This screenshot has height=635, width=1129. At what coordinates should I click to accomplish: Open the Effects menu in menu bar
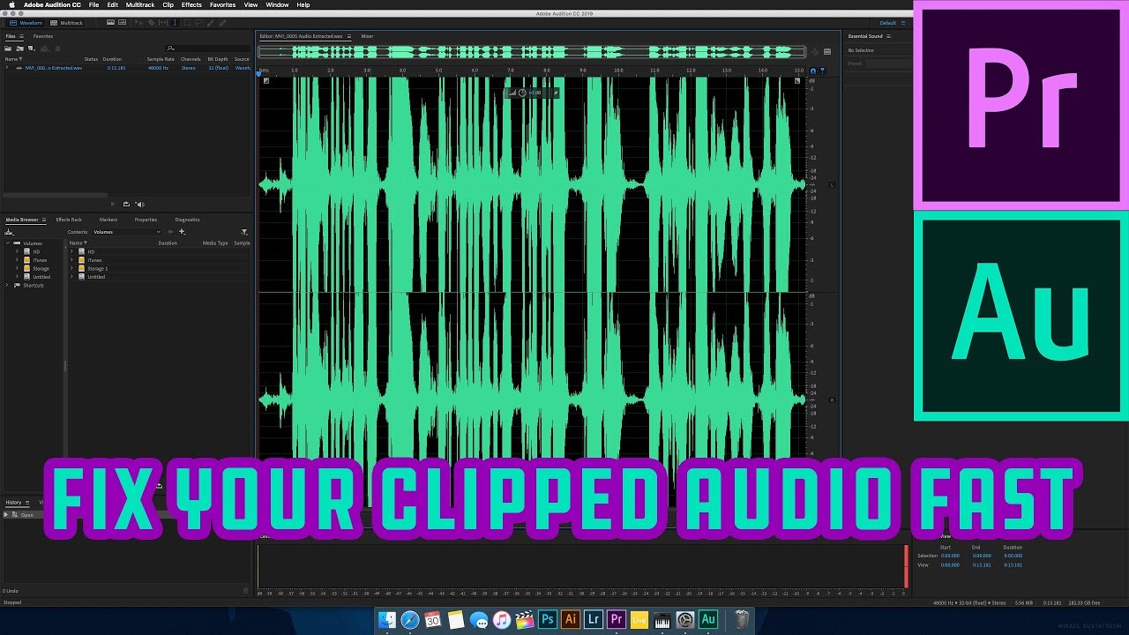(x=191, y=4)
